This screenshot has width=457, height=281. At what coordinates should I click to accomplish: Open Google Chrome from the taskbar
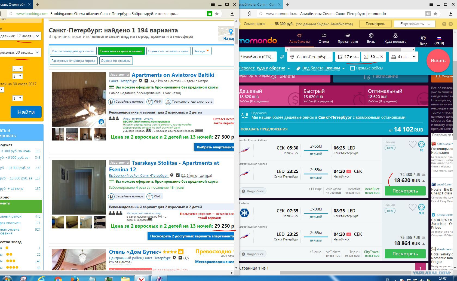58,279
